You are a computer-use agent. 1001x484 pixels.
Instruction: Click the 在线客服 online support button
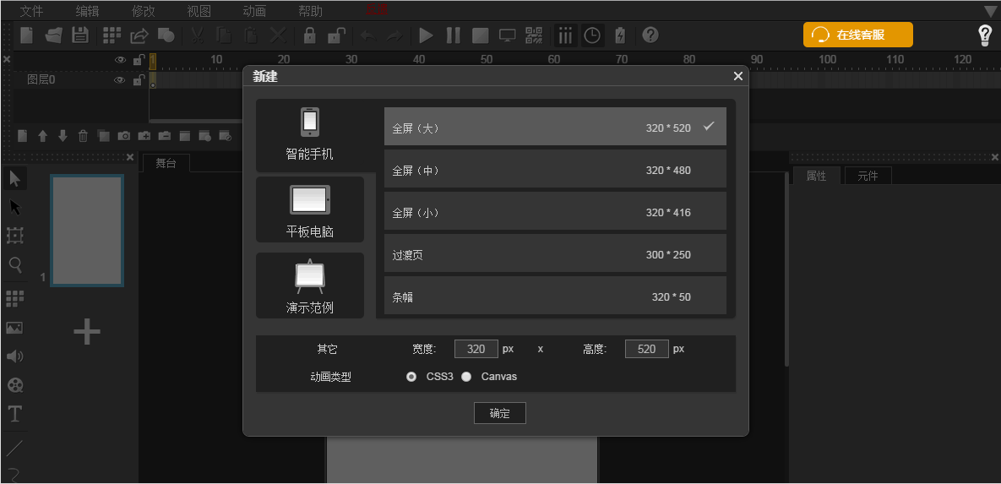pos(857,35)
